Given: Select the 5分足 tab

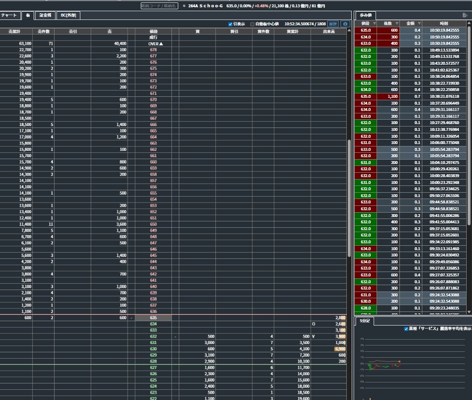Looking at the screenshot, I should click(x=364, y=321).
